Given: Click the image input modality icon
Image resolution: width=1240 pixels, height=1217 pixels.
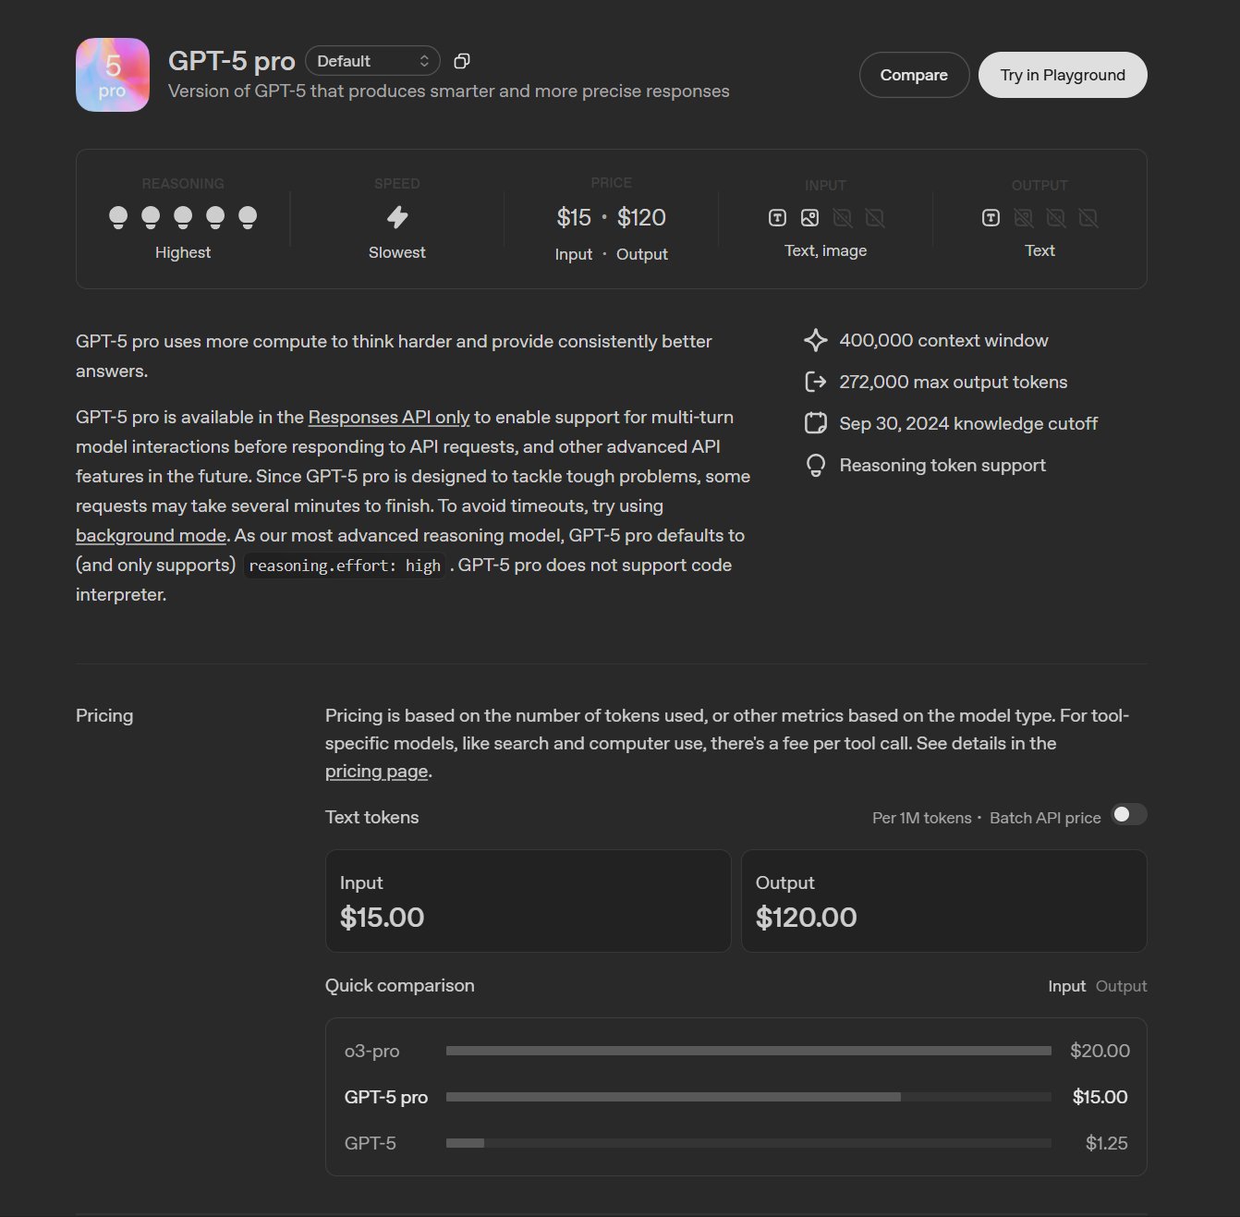Looking at the screenshot, I should pyautogui.click(x=809, y=218).
